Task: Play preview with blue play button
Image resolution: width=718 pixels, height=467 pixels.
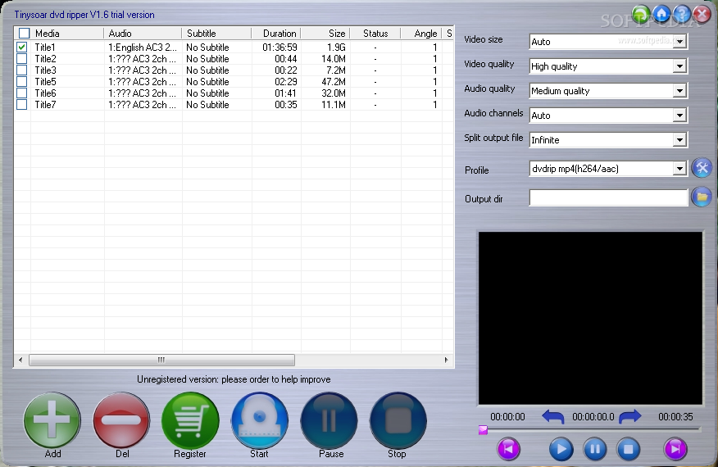Action: [561, 449]
